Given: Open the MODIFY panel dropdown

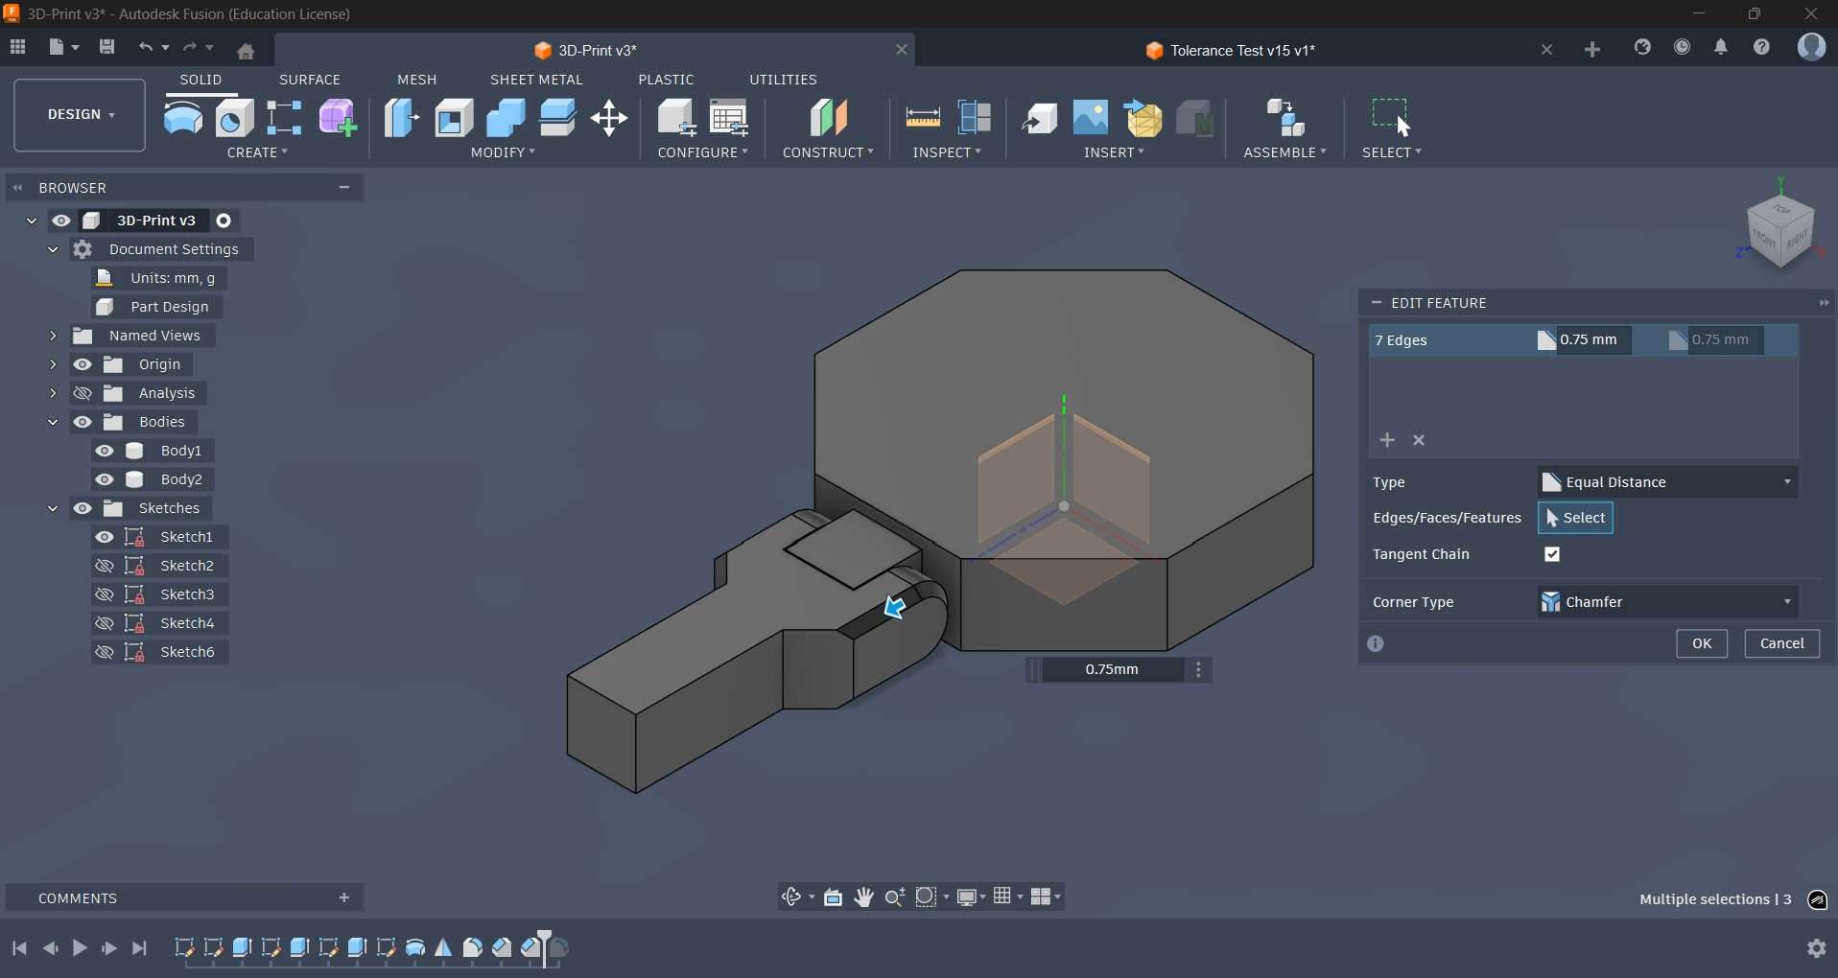Looking at the screenshot, I should (x=504, y=152).
